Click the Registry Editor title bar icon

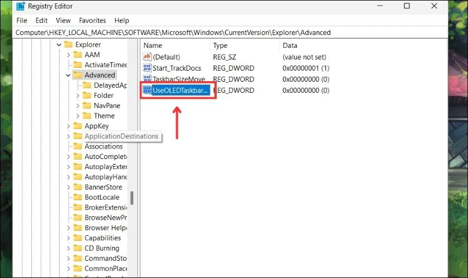pyautogui.click(x=20, y=6)
